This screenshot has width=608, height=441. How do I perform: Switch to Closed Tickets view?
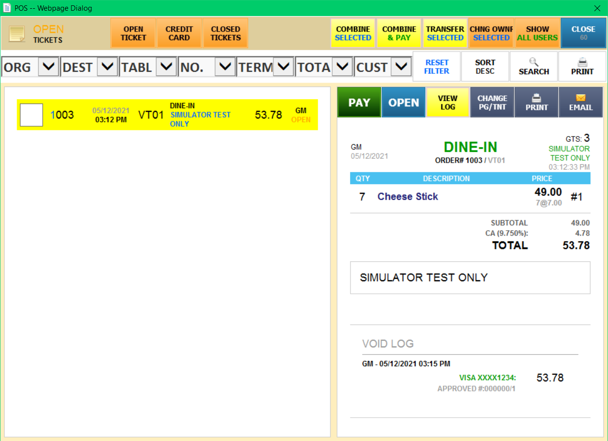pyautogui.click(x=225, y=33)
